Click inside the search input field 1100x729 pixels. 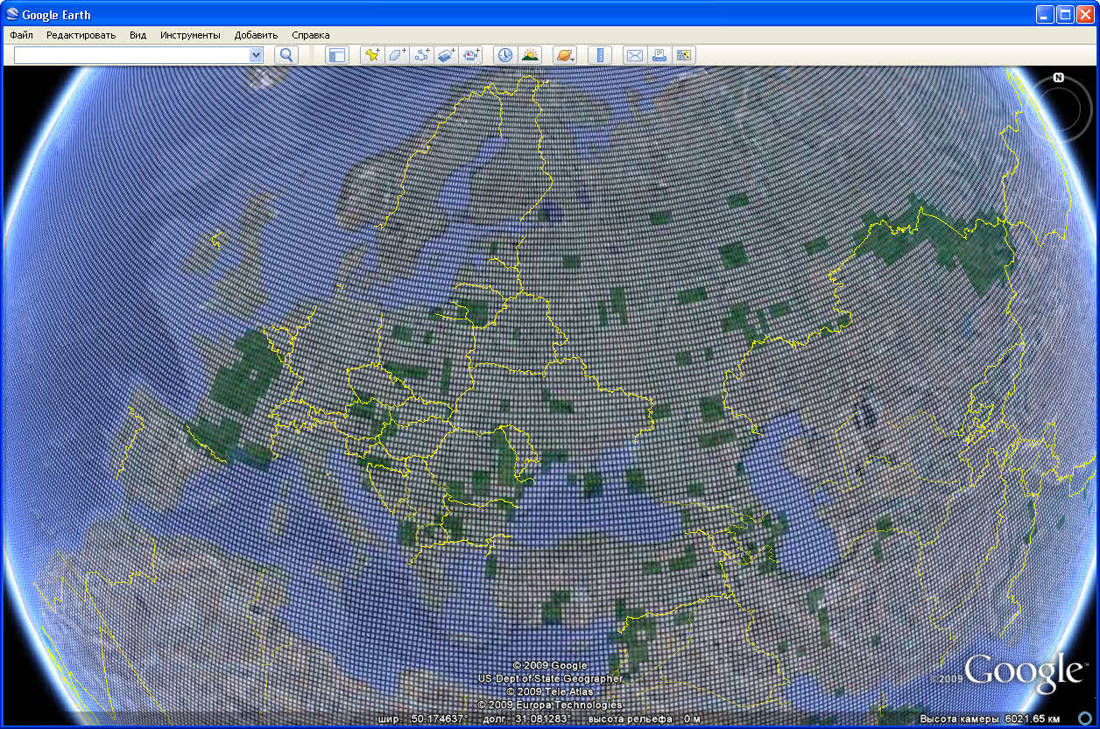point(131,55)
